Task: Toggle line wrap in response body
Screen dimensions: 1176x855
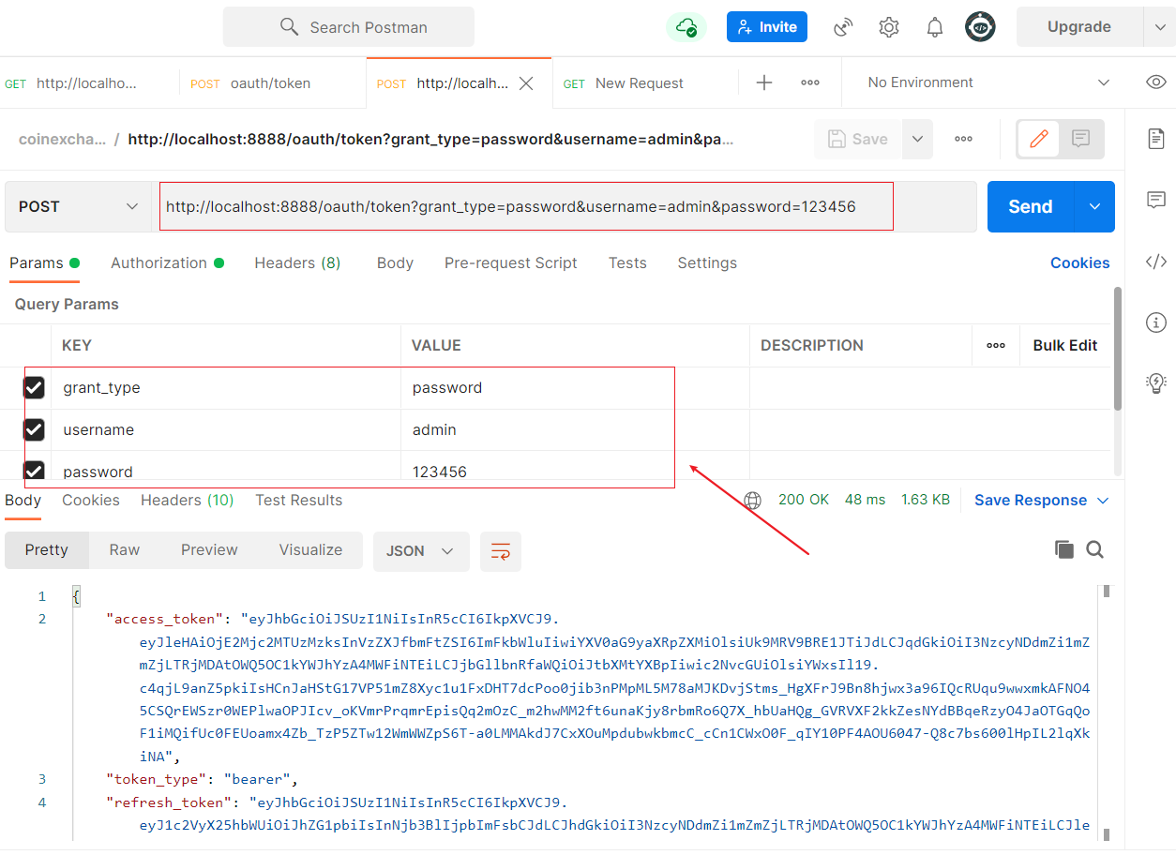Action: pos(501,551)
